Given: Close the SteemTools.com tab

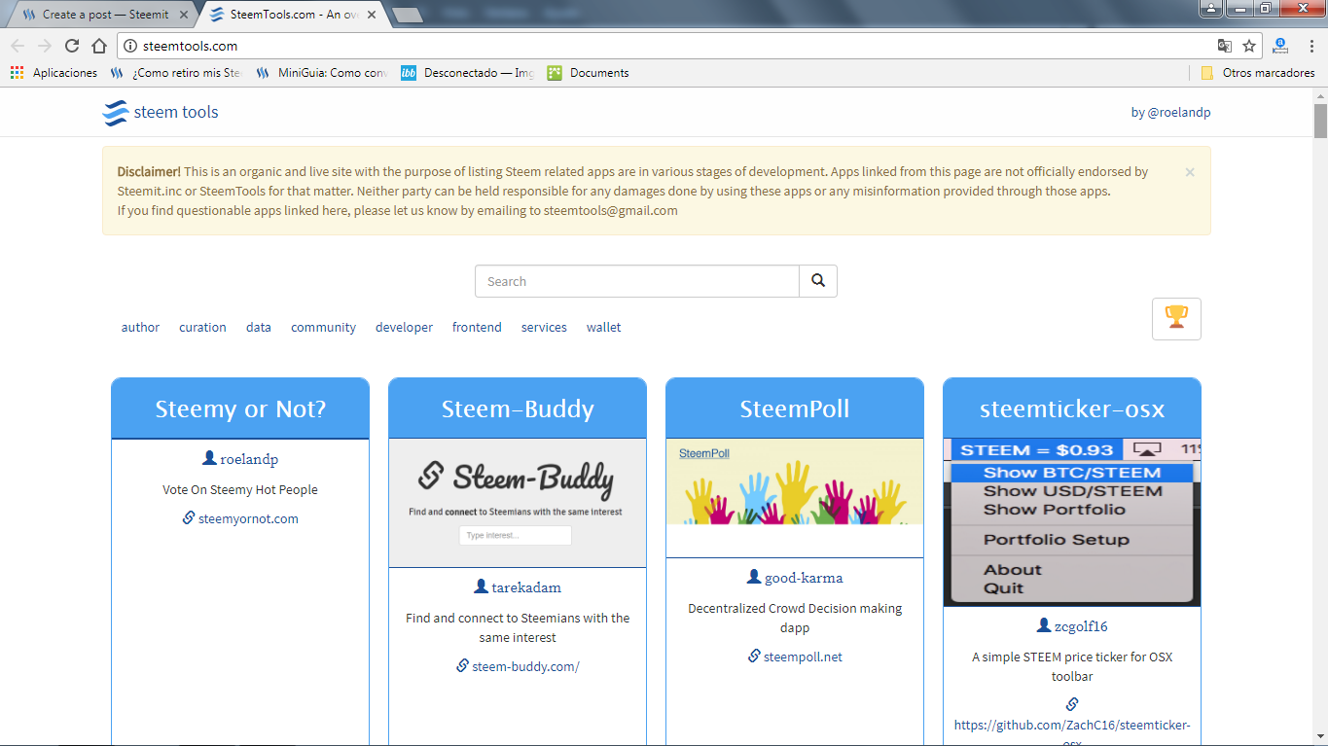Looking at the screenshot, I should point(372,15).
